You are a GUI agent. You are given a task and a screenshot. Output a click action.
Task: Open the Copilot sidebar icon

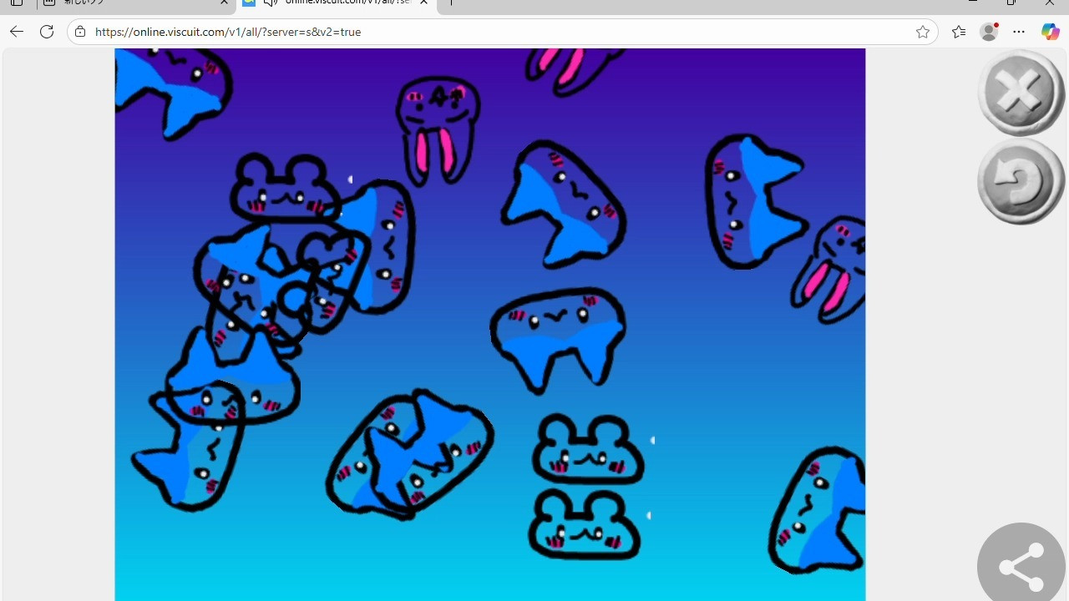tap(1050, 32)
